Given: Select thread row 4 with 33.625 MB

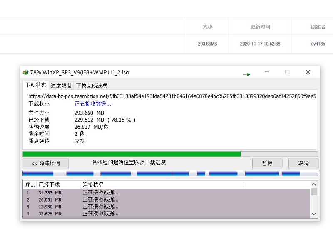Looking at the screenshot, I should tap(166, 214).
